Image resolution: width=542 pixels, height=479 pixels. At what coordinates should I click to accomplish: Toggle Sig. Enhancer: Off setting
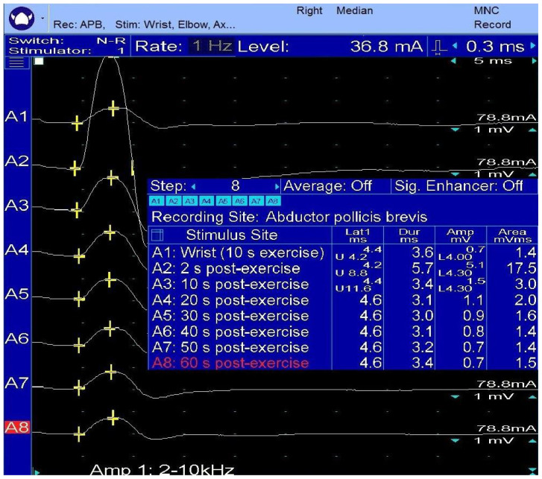coord(459,186)
